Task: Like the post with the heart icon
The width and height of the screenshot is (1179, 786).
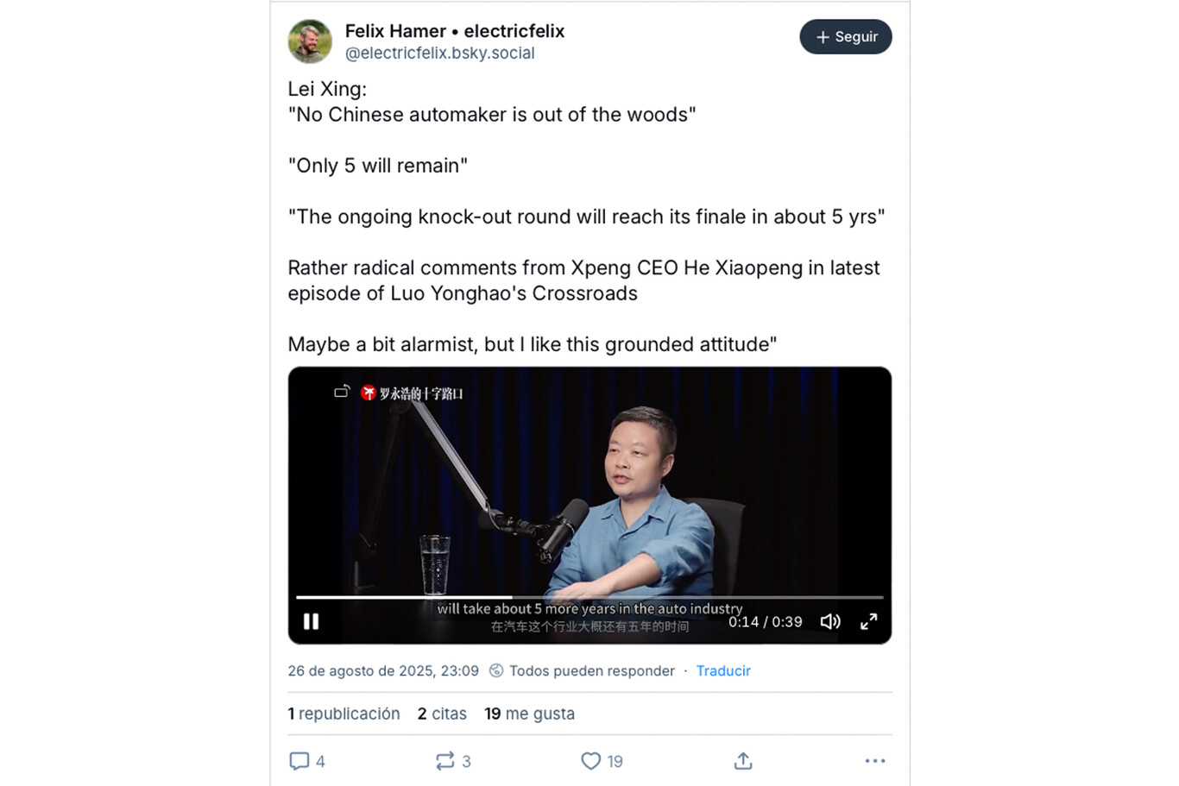Action: (590, 761)
